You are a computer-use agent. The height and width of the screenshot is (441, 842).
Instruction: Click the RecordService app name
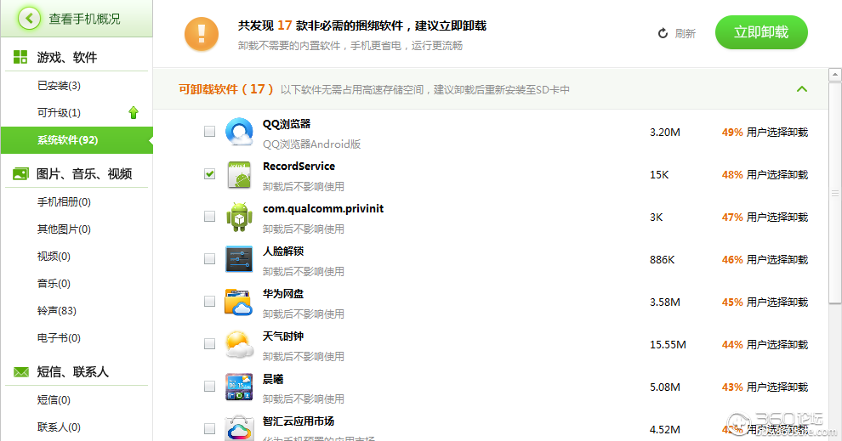click(x=299, y=167)
